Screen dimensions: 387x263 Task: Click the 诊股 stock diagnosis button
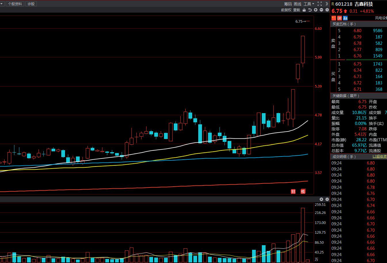pos(31,4)
